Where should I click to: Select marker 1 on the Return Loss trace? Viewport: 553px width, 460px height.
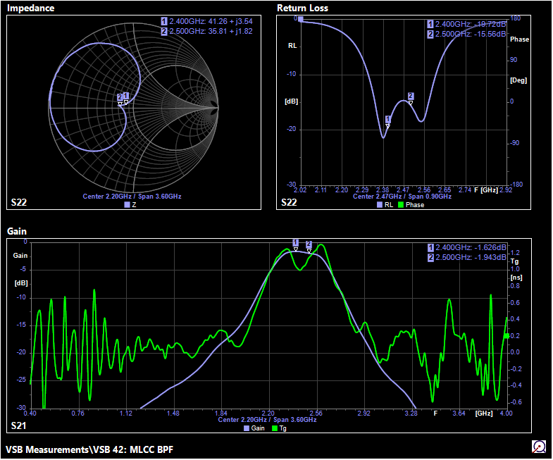pyautogui.click(x=387, y=120)
